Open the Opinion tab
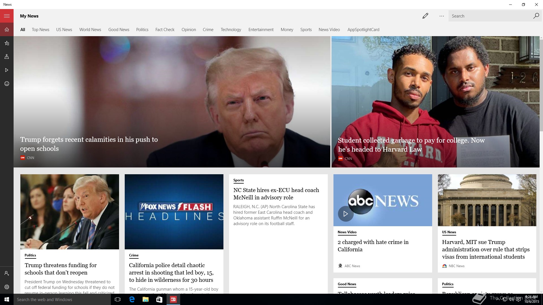543x305 pixels. [189, 30]
